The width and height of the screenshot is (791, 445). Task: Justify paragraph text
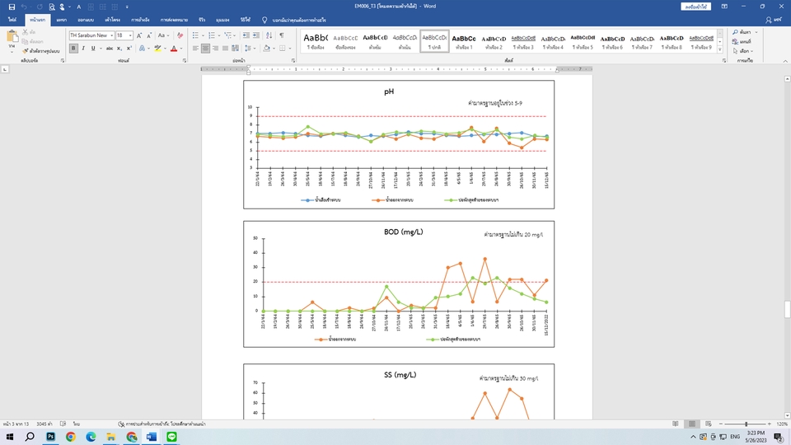(225, 49)
